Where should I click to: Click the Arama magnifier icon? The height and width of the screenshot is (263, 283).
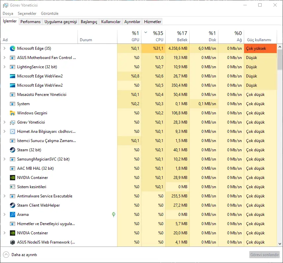tap(13, 215)
